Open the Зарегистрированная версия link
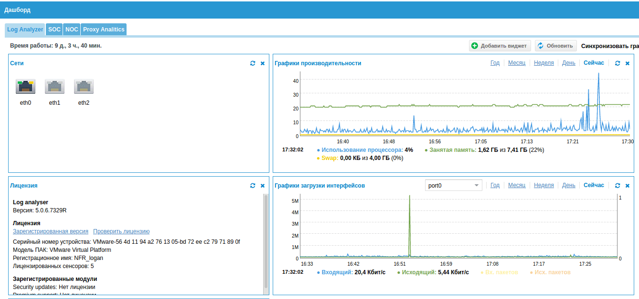This screenshot has width=639, height=299. click(x=51, y=231)
